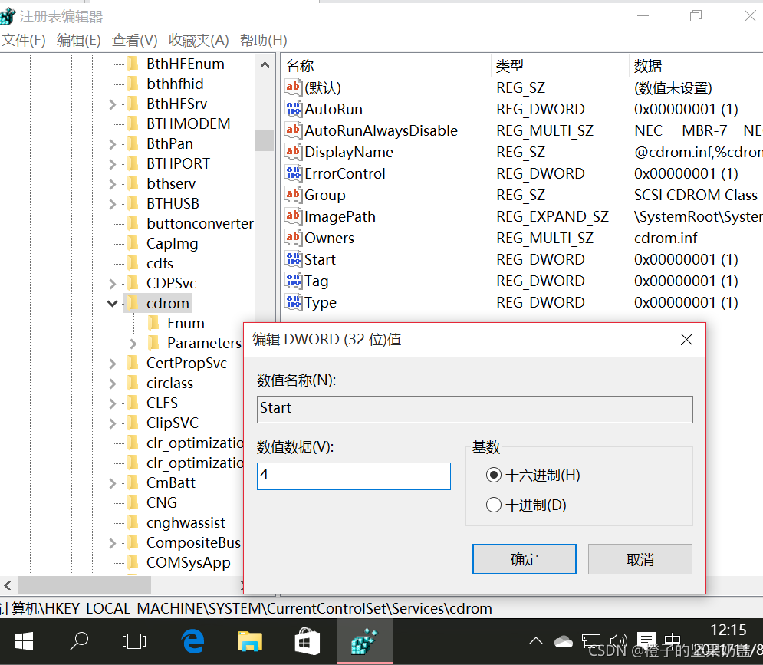Click the ImagePath expandable string icon

pyautogui.click(x=293, y=216)
